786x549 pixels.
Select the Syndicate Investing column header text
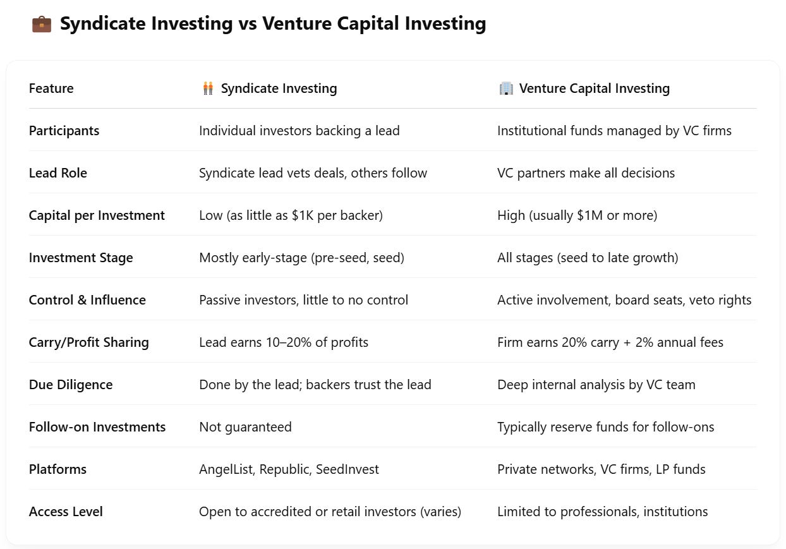(x=279, y=88)
